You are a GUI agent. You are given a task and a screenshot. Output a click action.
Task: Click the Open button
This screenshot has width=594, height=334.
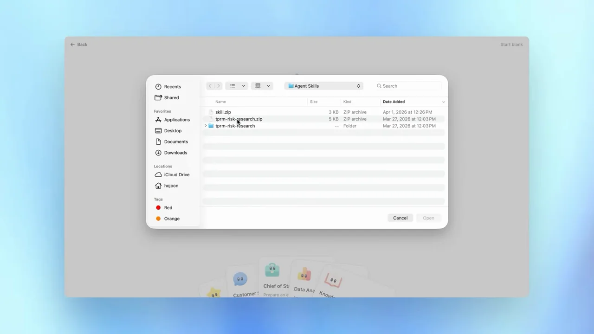pyautogui.click(x=428, y=218)
